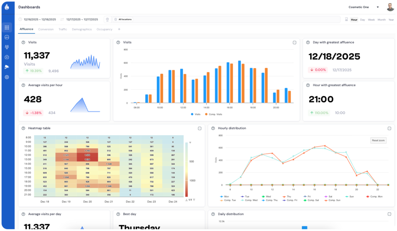Switch to the Demographics tab
The image size is (397, 231).
tap(82, 29)
